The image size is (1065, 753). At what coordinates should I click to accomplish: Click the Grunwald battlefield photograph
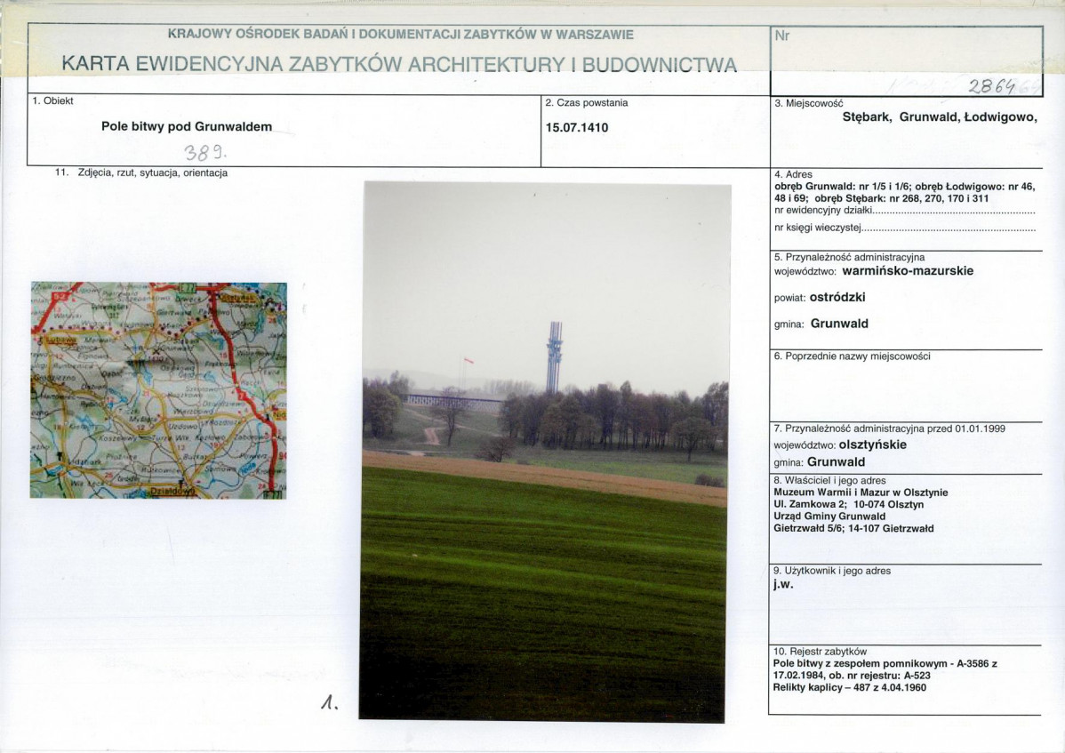coord(544,533)
